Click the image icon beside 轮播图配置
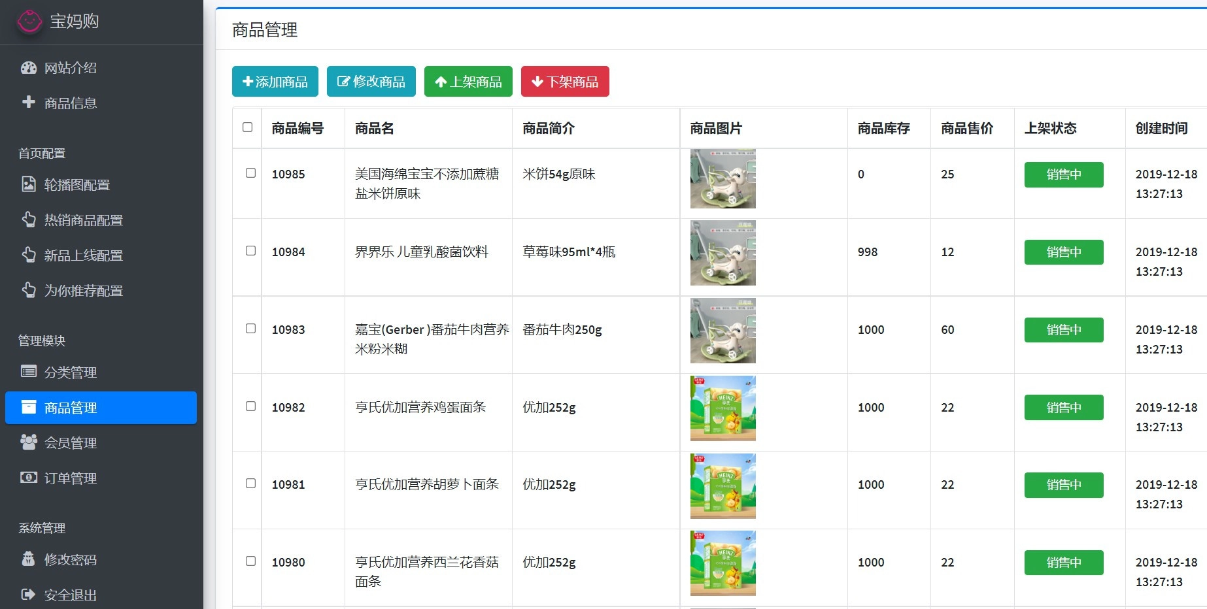The width and height of the screenshot is (1207, 609). (29, 184)
